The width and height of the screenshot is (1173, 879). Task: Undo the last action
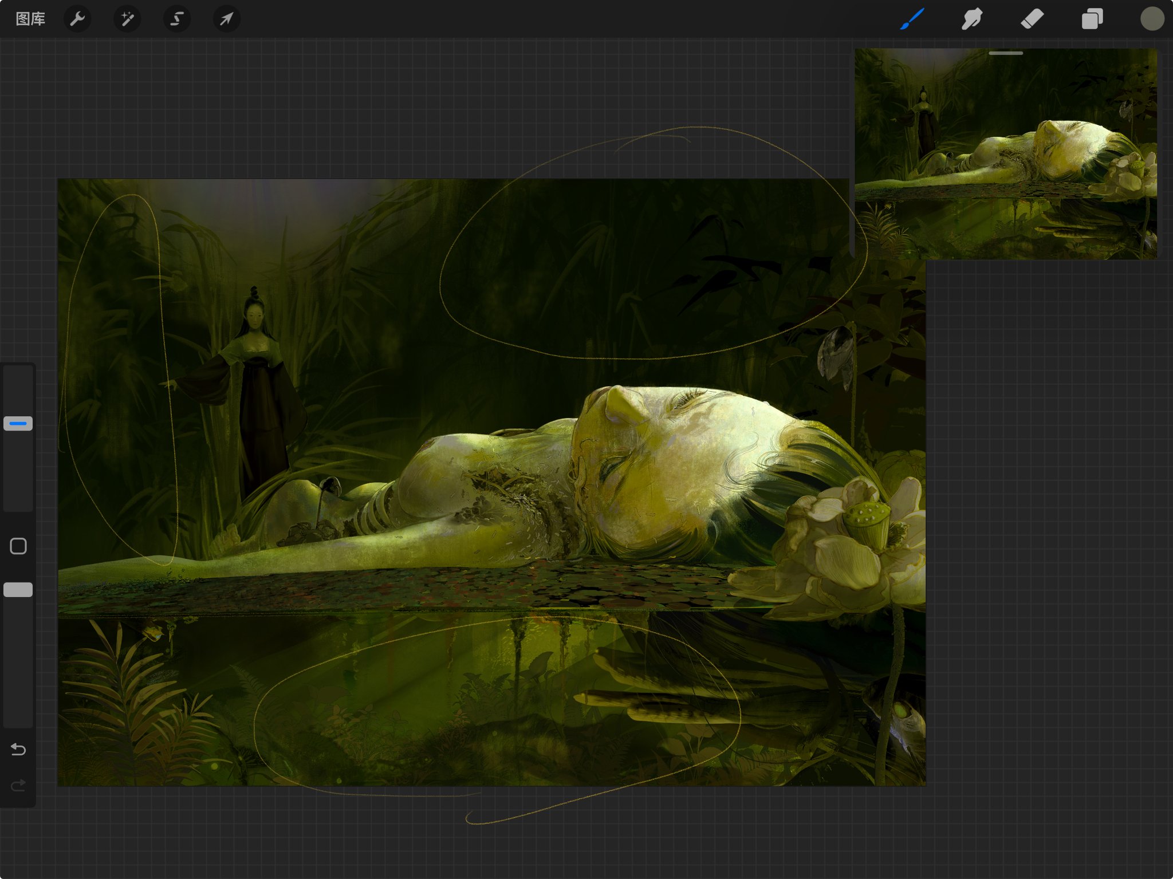18,749
